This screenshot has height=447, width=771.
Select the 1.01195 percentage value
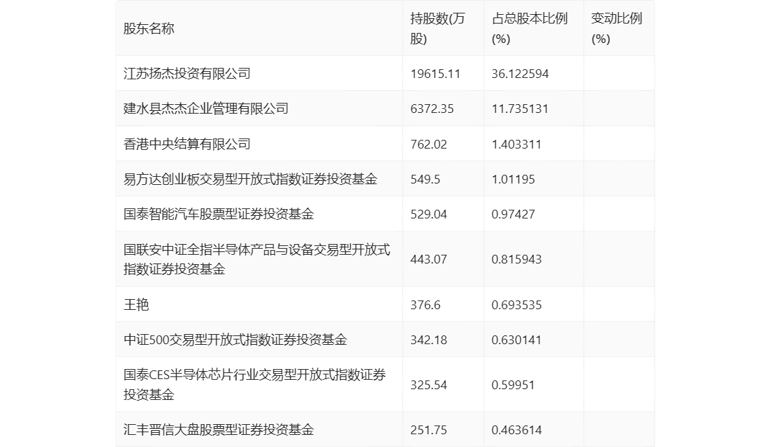coord(513,179)
